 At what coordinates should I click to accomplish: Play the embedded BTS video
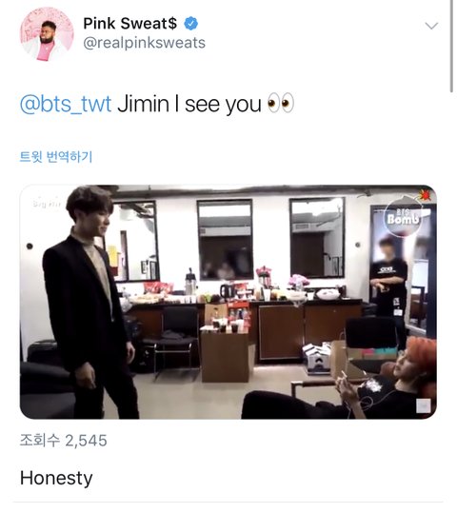(x=228, y=302)
